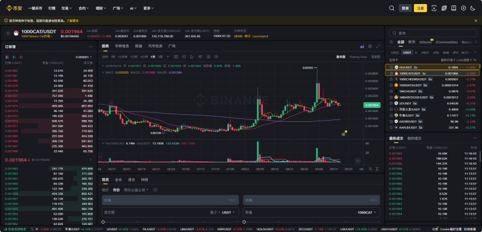Open the AI analysis icon above chart
The image size is (482, 232).
tap(362, 46)
